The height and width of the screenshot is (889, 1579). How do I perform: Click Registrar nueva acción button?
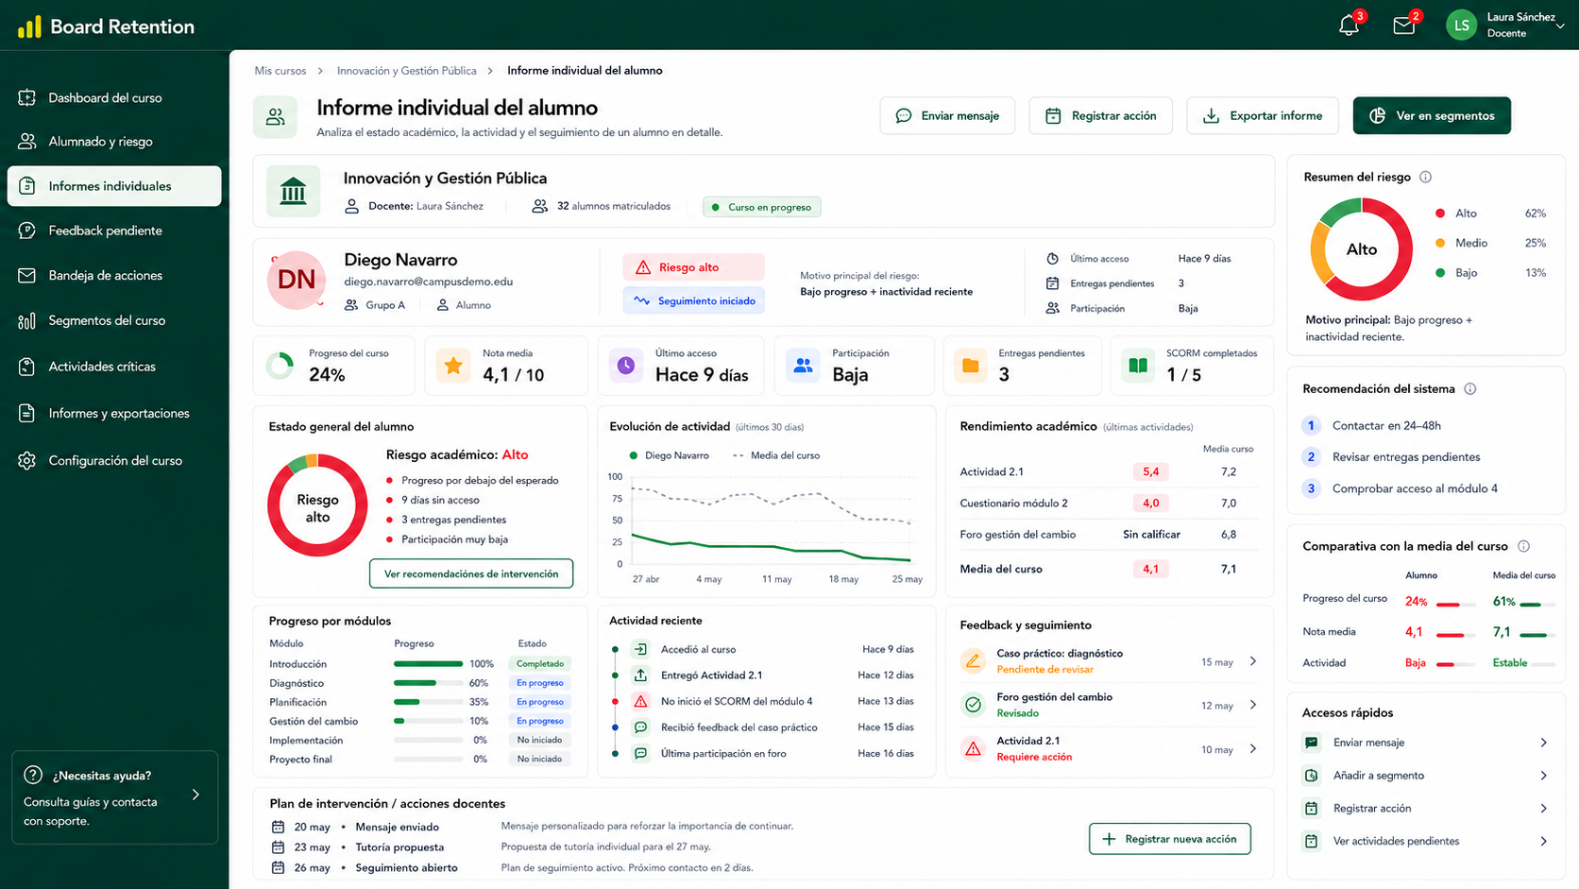1169,839
